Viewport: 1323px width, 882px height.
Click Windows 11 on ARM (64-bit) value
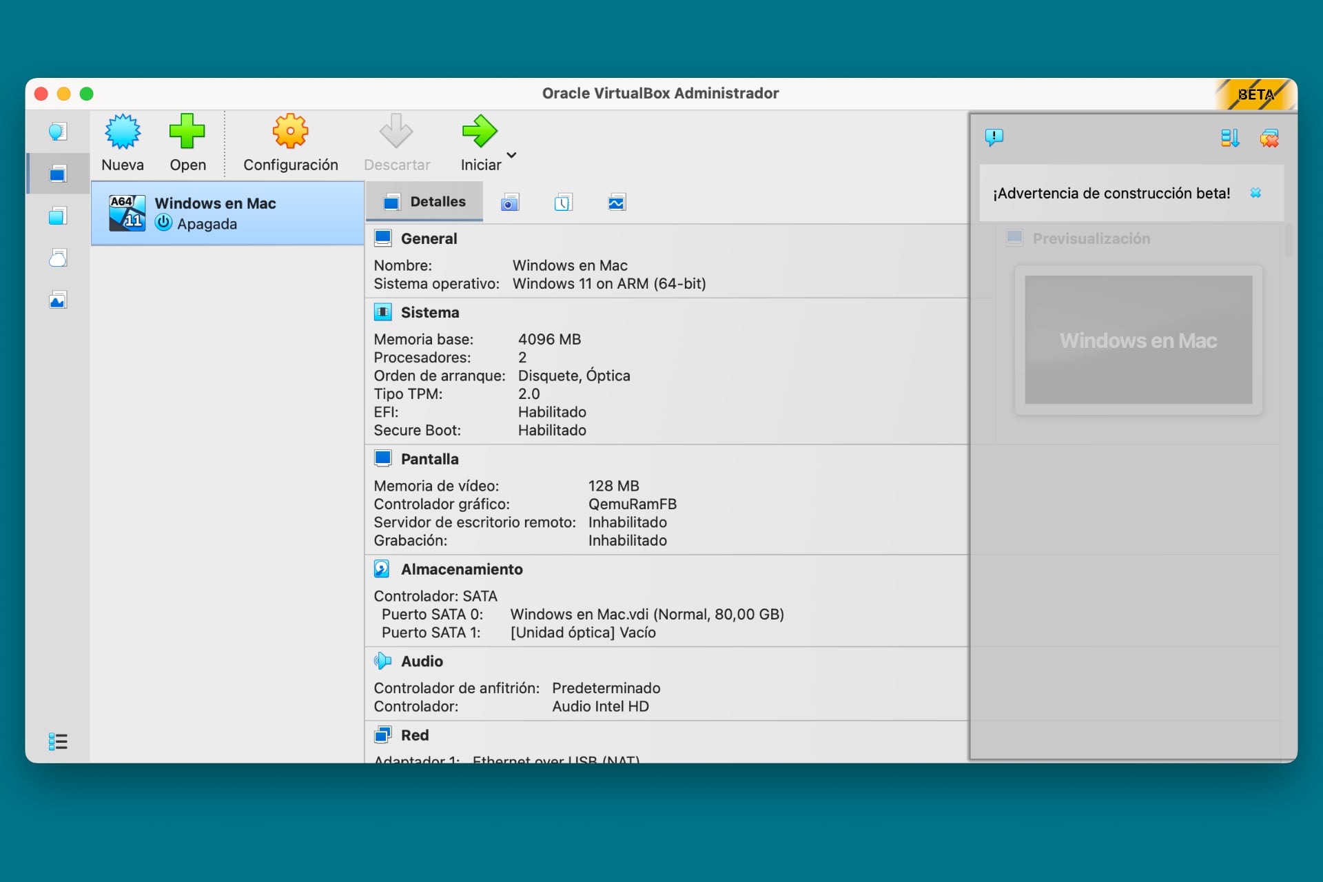pyautogui.click(x=609, y=283)
